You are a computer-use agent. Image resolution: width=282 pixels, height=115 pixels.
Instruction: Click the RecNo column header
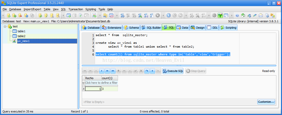[93, 78]
